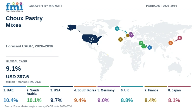Image resolution: width=195 pixels, height=109 pixels.
Task: Click the '3. USA' label
Action: 55,90
